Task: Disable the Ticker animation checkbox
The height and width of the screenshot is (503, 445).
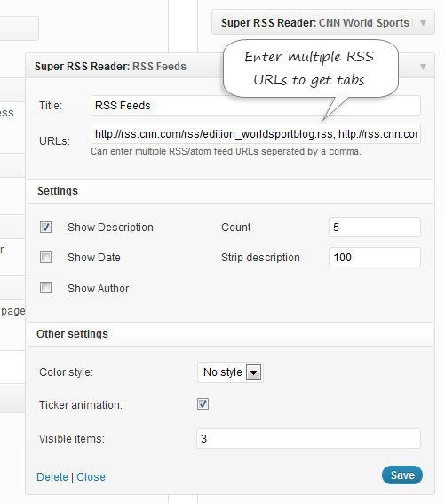Action: coord(203,403)
